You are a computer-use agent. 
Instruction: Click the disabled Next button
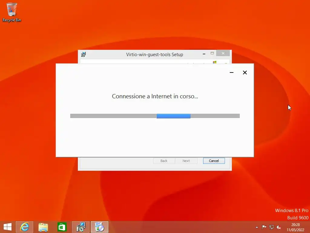pos(186,161)
